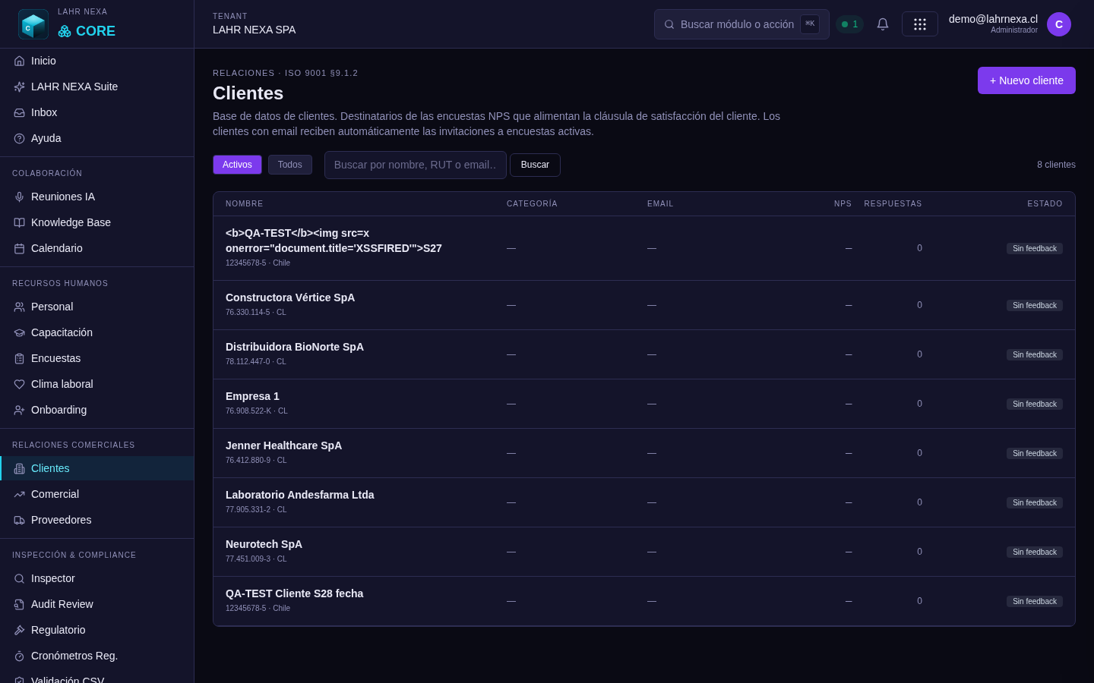Open Inbox tray icon

[20, 112]
